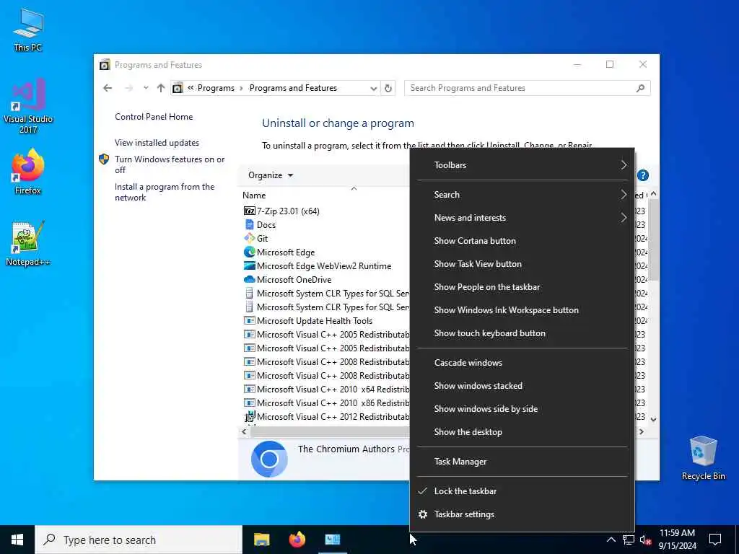The height and width of the screenshot is (554, 739).
Task: Open the Search submenu in context menu
Action: click(x=522, y=195)
